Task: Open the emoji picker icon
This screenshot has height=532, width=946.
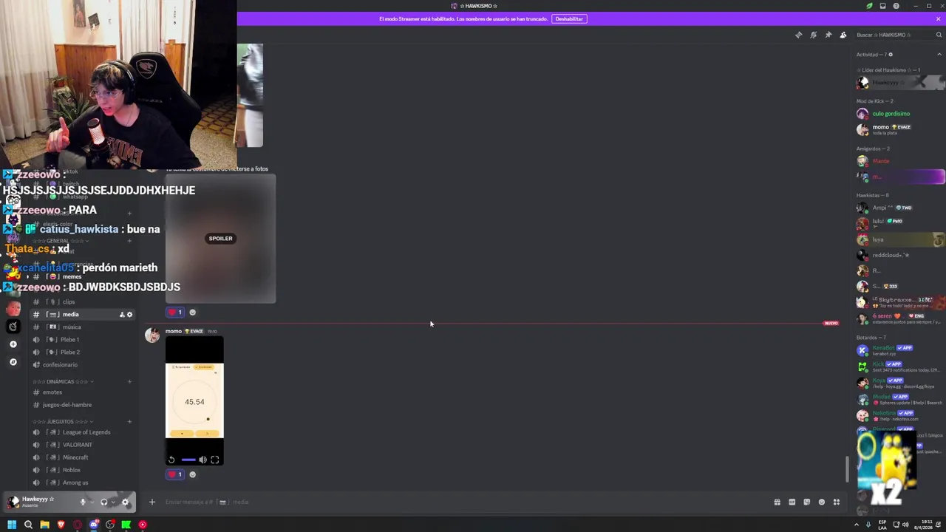Action: (x=821, y=502)
